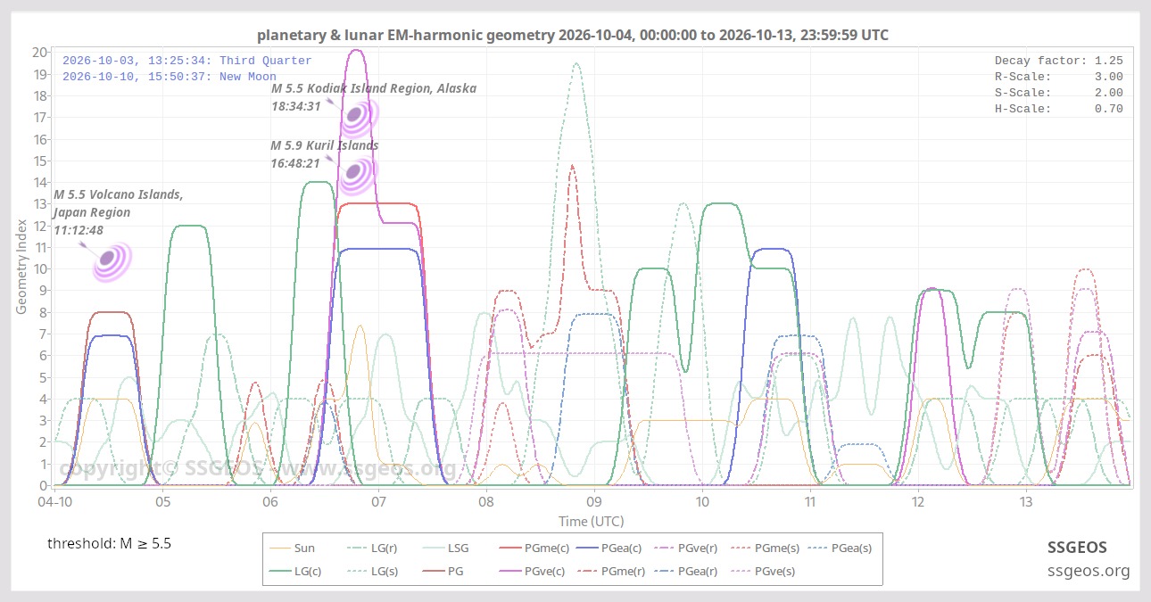Select the PGme(c) legend entry

pyautogui.click(x=533, y=548)
